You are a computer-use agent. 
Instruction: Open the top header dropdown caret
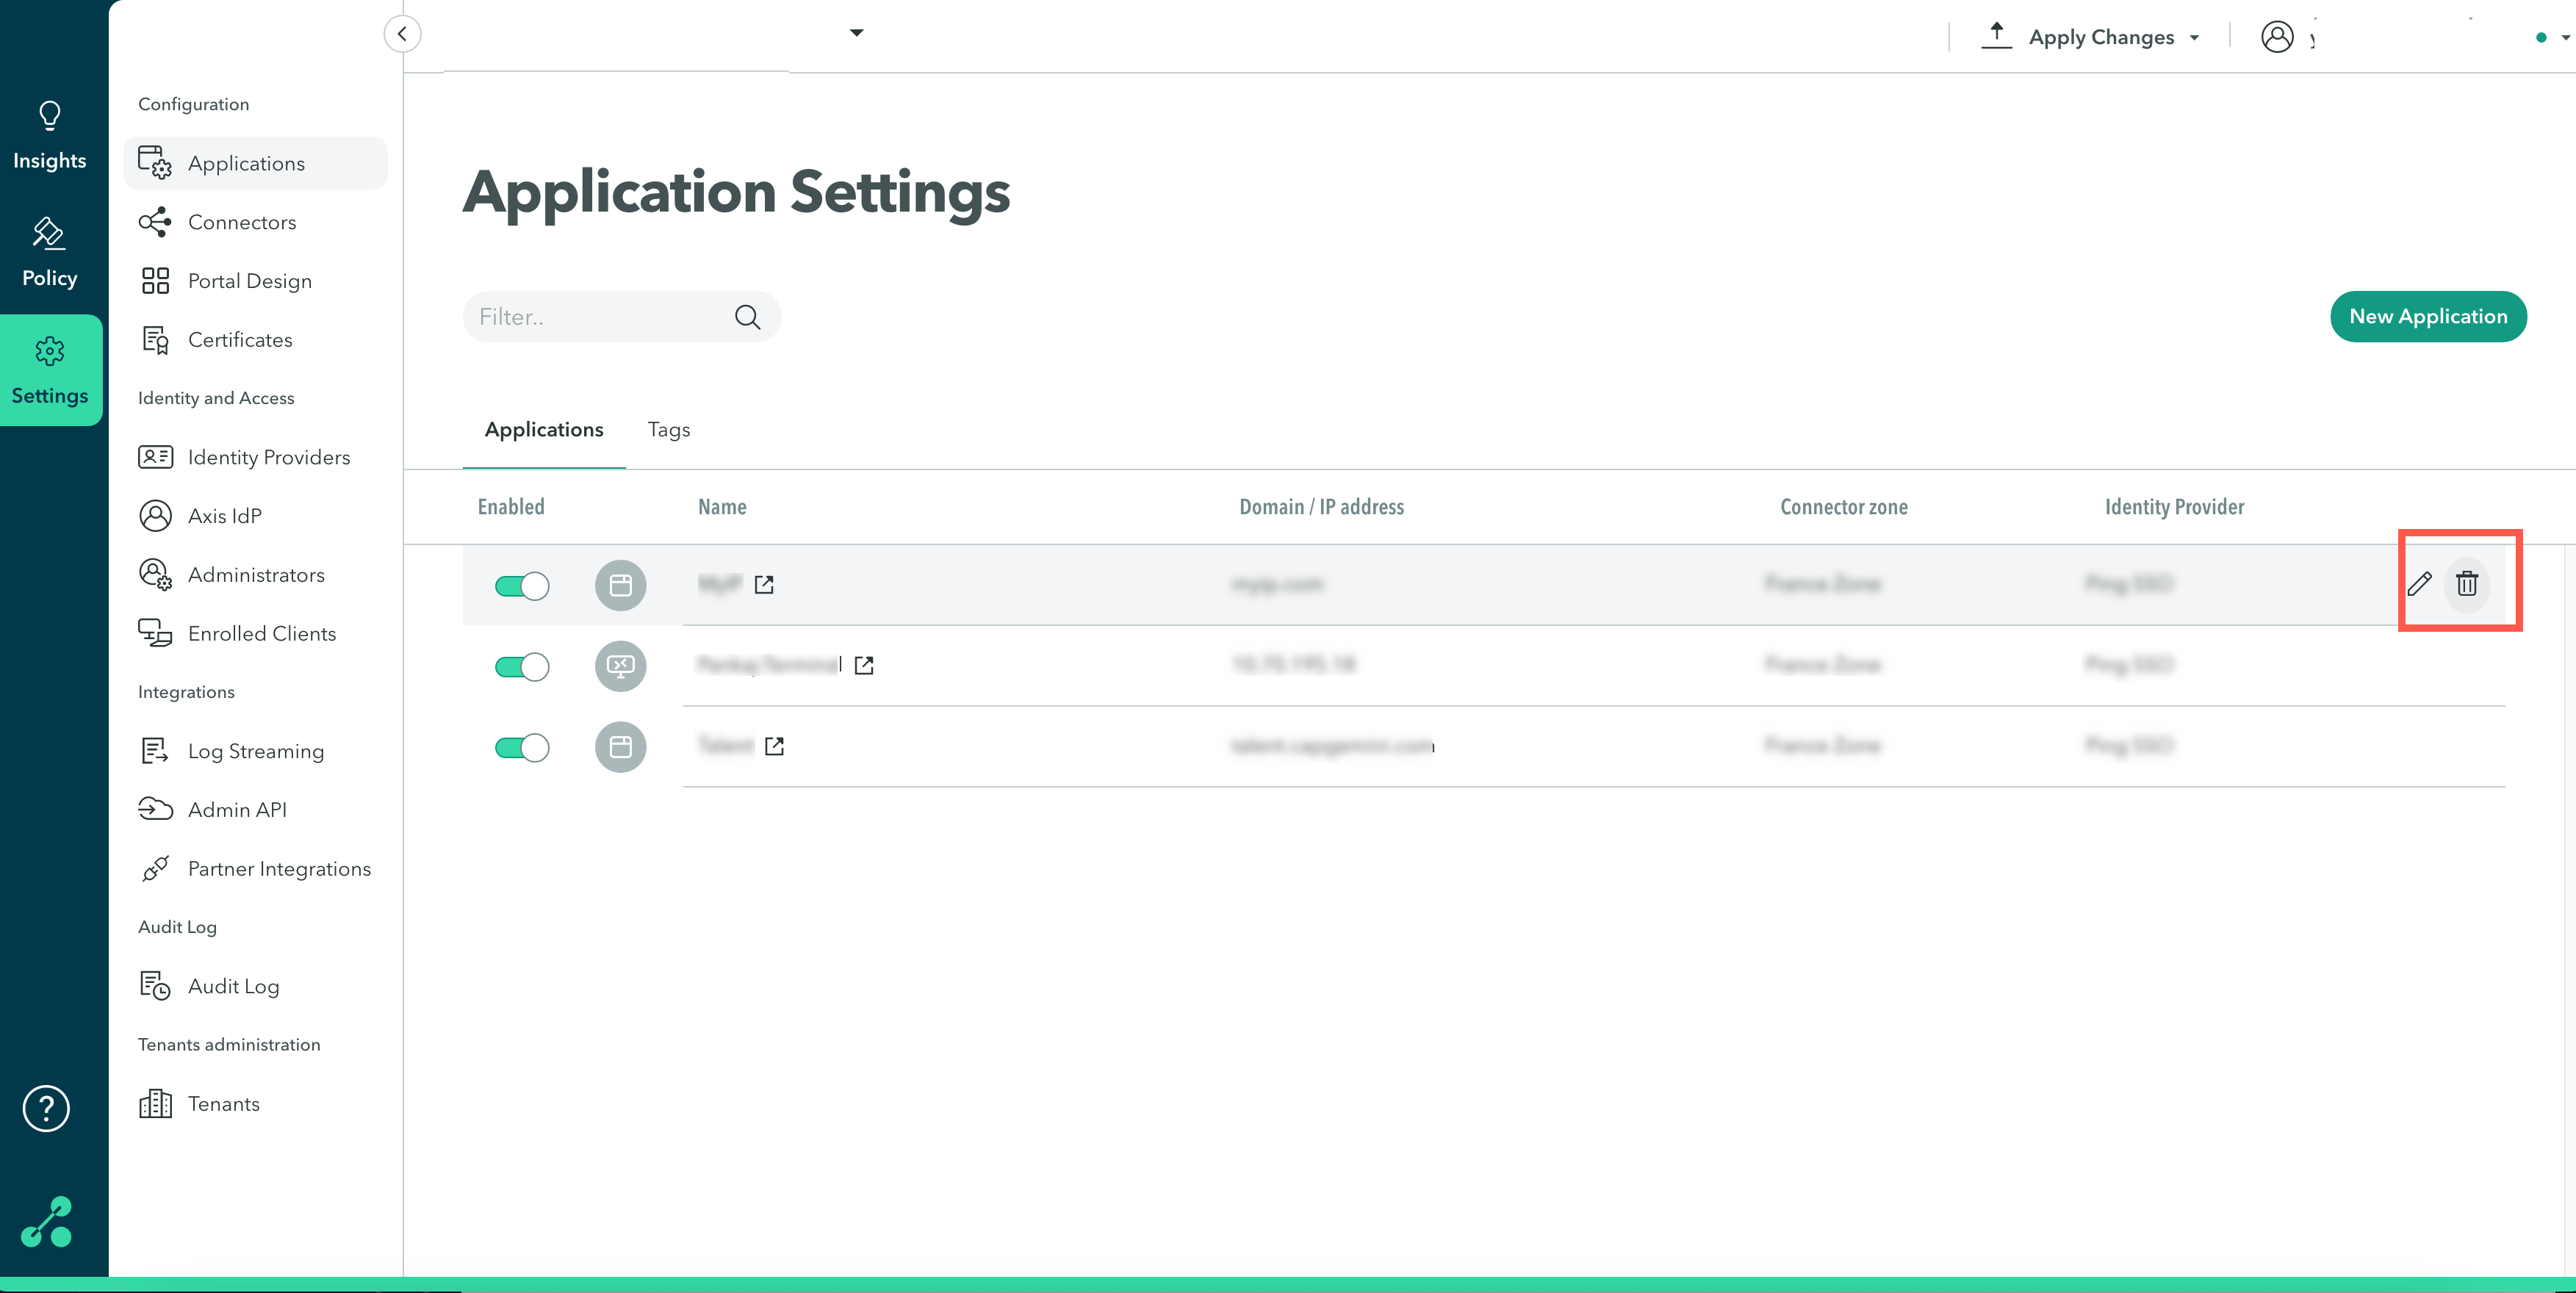click(856, 32)
